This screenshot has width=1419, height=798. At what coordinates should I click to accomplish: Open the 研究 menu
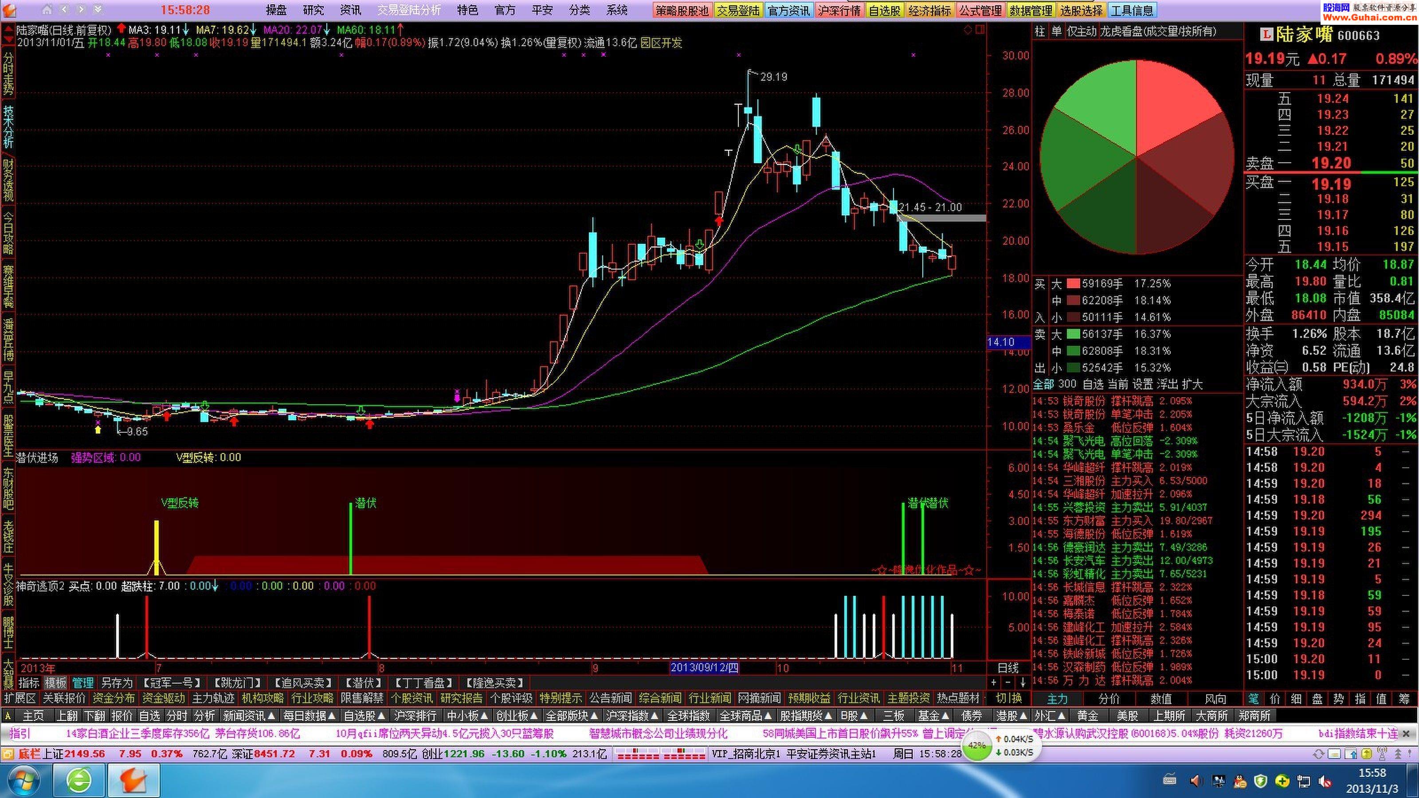tap(314, 10)
